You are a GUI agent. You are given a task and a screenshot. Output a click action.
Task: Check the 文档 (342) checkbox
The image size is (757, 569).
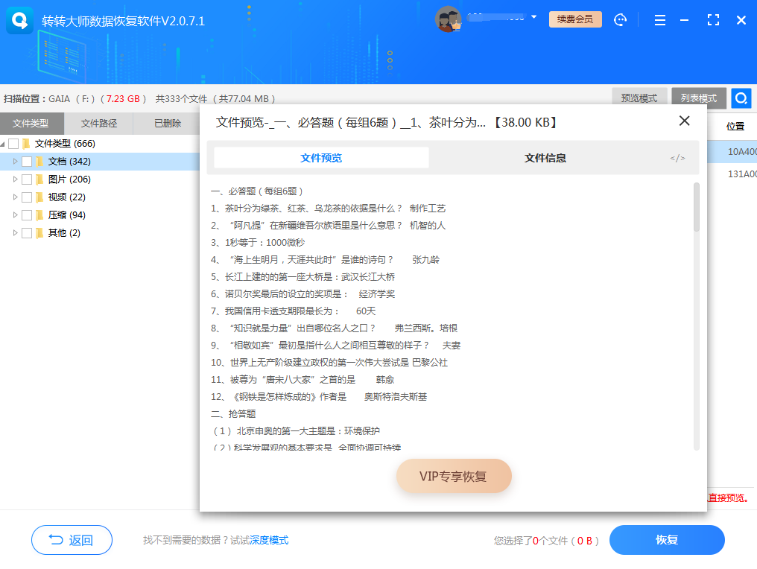(27, 162)
